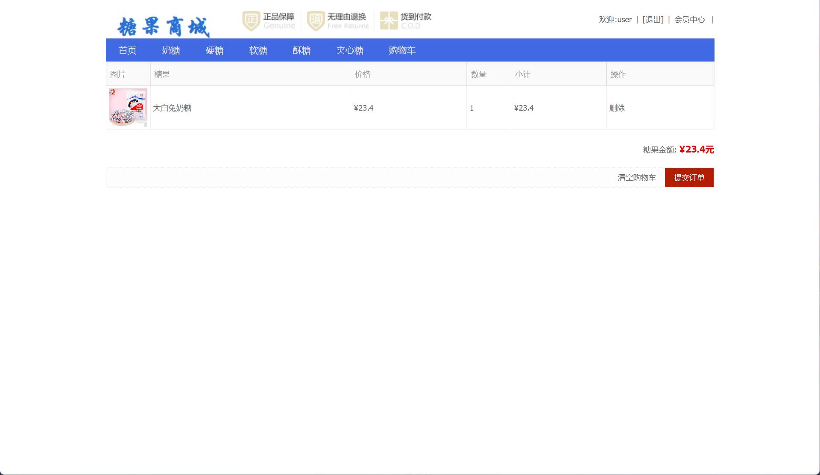Open the 酥糖 category tab

pos(302,50)
